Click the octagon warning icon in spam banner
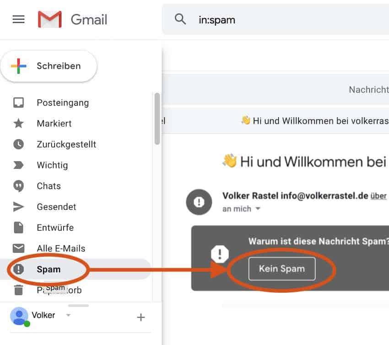This screenshot has width=389, height=345. 220,254
